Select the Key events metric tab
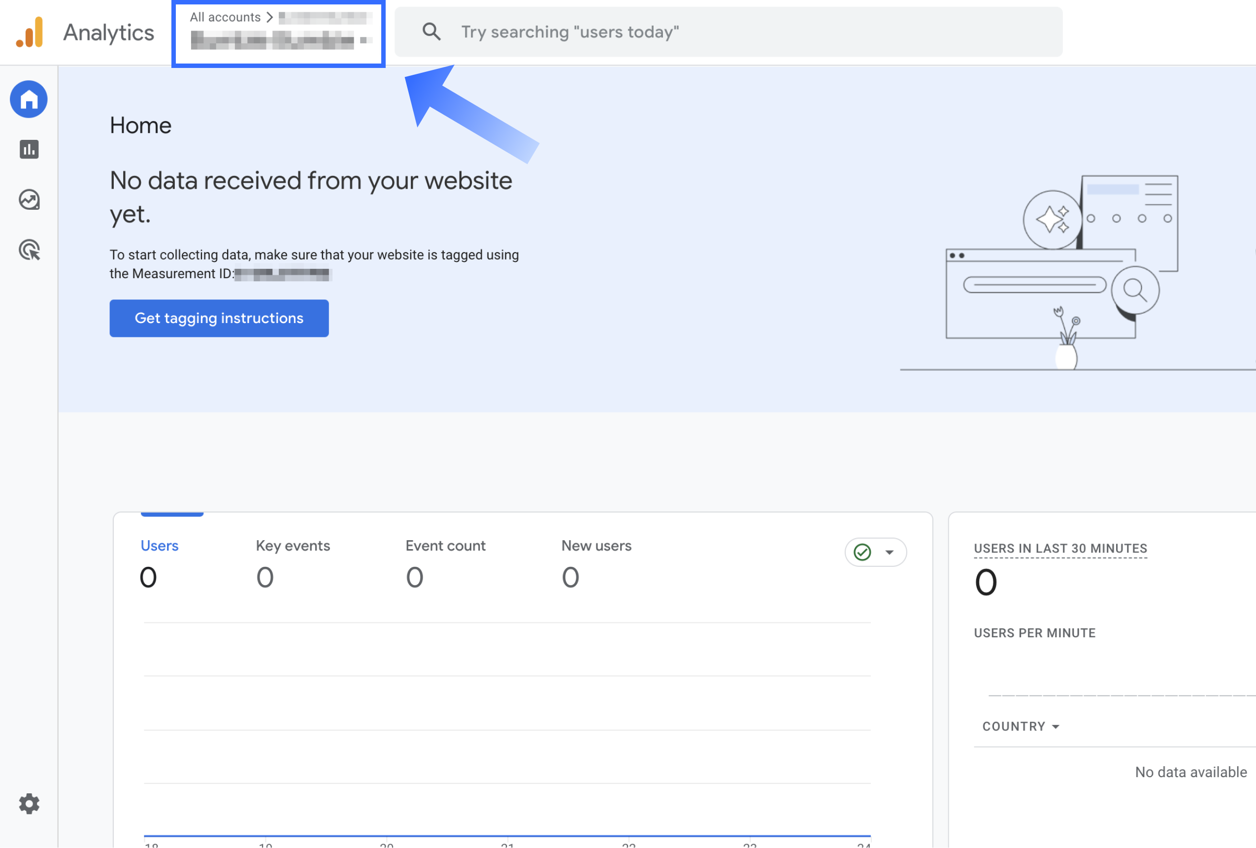Image resolution: width=1256 pixels, height=848 pixels. click(293, 546)
